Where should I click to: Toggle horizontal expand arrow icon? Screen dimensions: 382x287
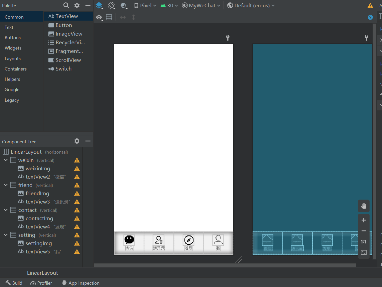(x=123, y=17)
